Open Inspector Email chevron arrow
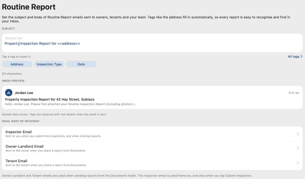Viewport: 305px width, 179px height. 298,134
